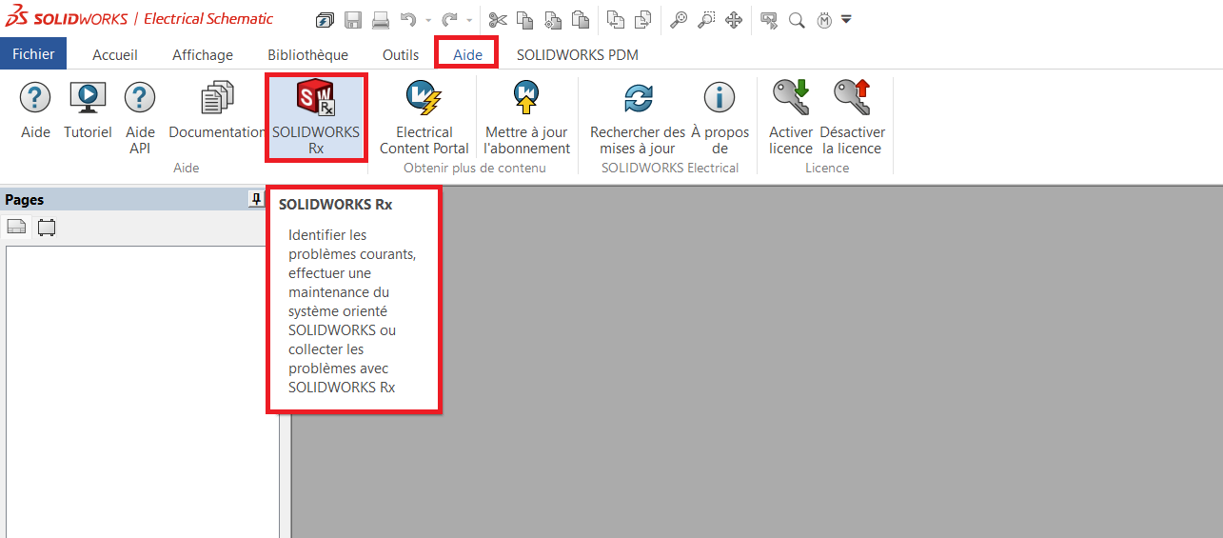Image resolution: width=1223 pixels, height=538 pixels.
Task: Open Electrical Content Portal
Action: (424, 118)
